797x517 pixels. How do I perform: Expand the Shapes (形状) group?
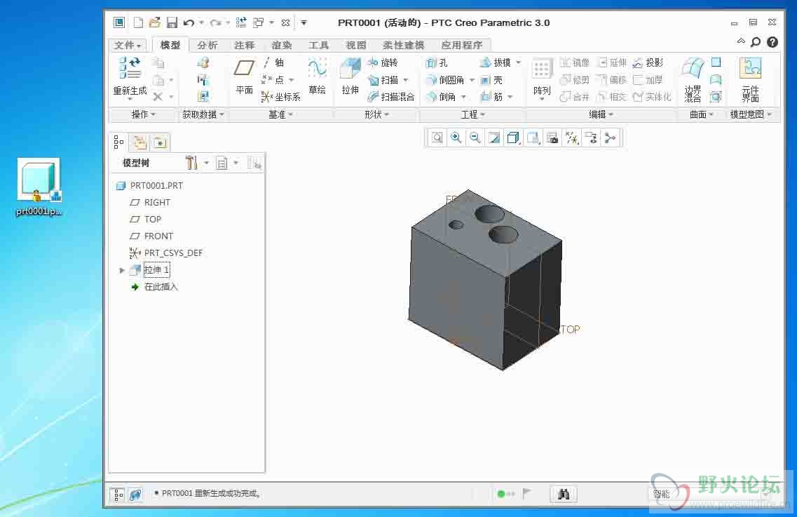[376, 114]
